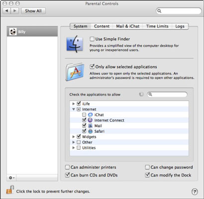Select the Mail row label
The image size is (204, 199).
click(x=98, y=126)
